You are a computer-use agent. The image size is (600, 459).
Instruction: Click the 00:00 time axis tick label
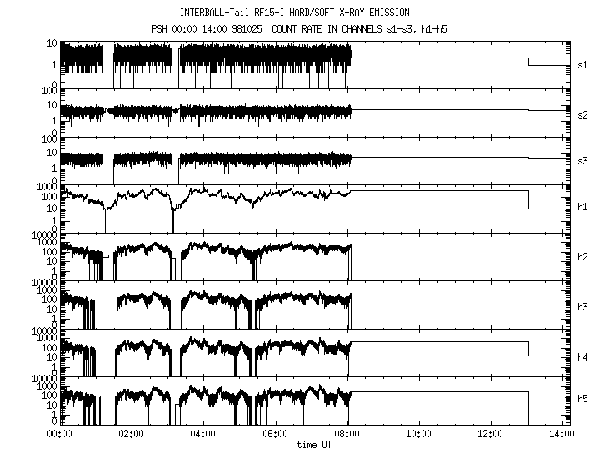tap(59, 434)
